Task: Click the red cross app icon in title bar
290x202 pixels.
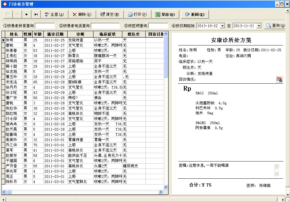Action: pos(5,4)
